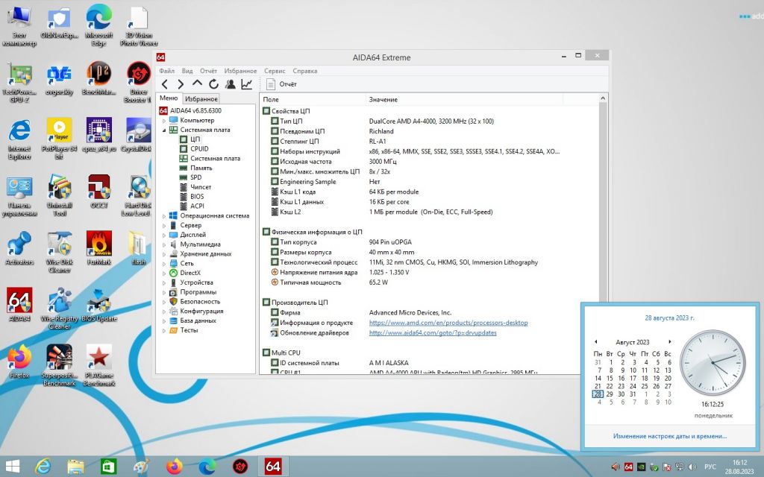Image resolution: width=764 pixels, height=477 pixels.
Task: Click the PotPlayer 64 bit desktop icon
Action: click(59, 139)
